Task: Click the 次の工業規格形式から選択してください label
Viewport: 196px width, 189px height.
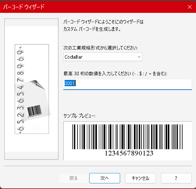Action: point(100,48)
